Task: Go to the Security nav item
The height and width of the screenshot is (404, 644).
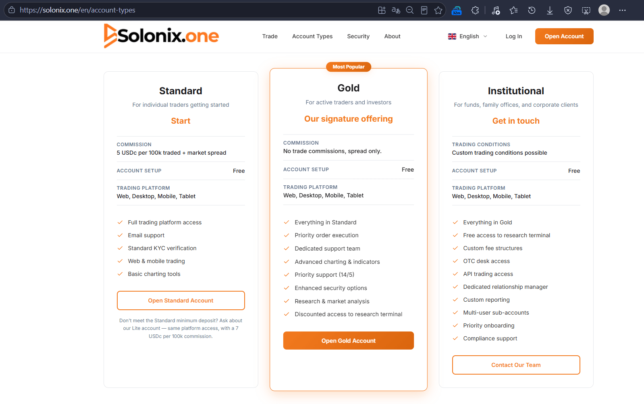Action: 358,36
